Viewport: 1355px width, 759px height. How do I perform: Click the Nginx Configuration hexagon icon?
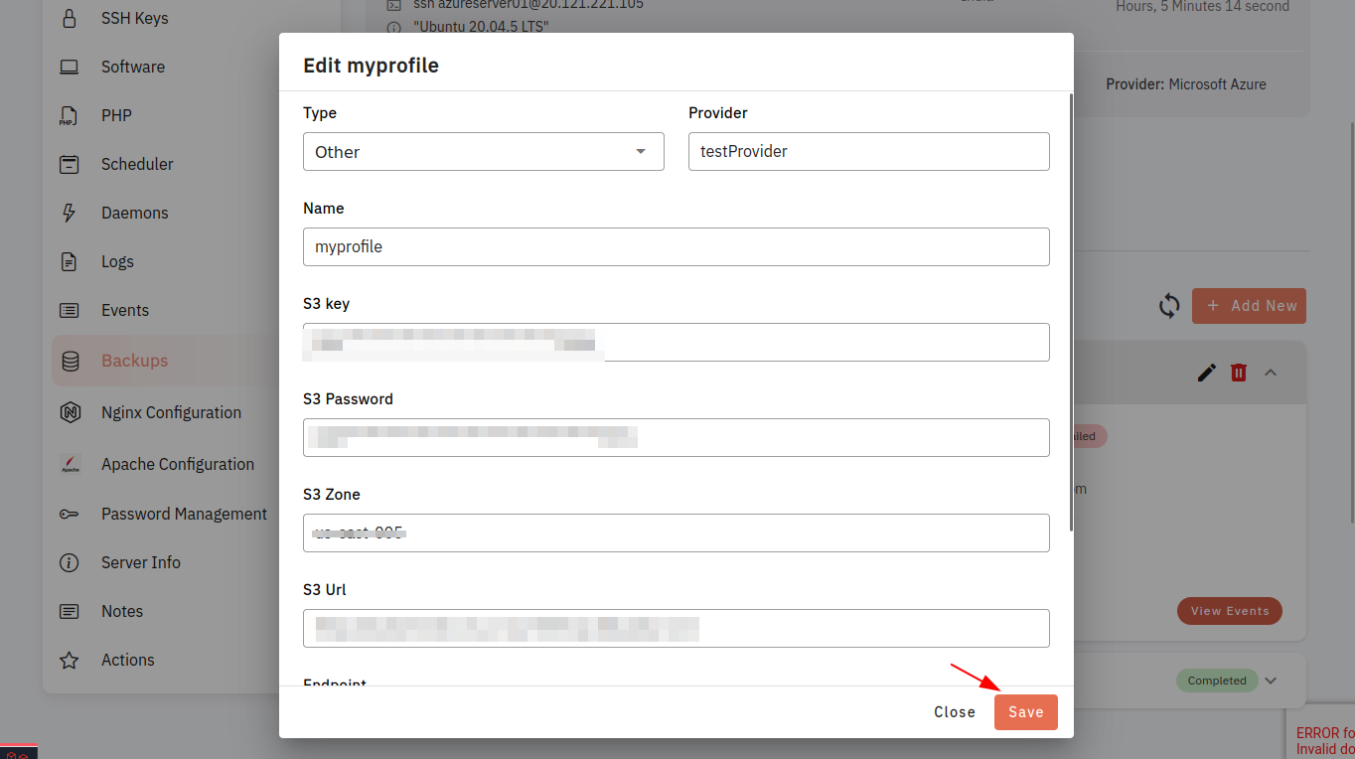click(70, 412)
